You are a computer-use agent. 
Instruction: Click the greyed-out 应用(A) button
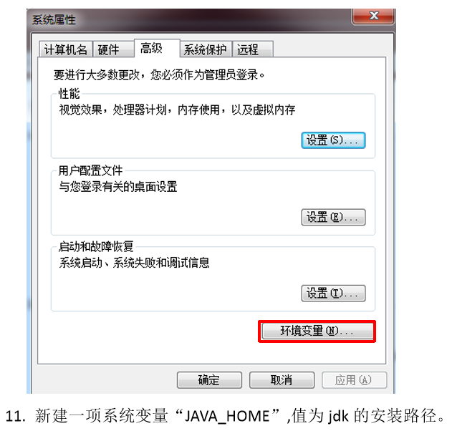click(x=354, y=380)
